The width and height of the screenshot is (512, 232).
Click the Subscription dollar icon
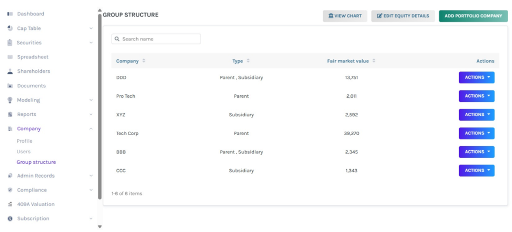pyautogui.click(x=10, y=219)
